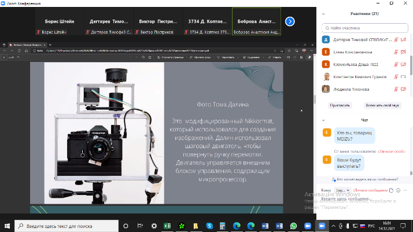This screenshot has height=232, width=413.
Task: Select Виктор Пестриков video tile
Action: 158,21
